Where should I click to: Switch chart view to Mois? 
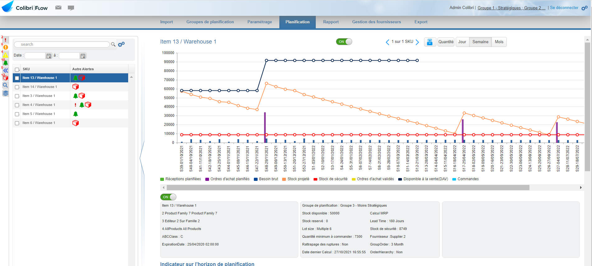point(499,42)
